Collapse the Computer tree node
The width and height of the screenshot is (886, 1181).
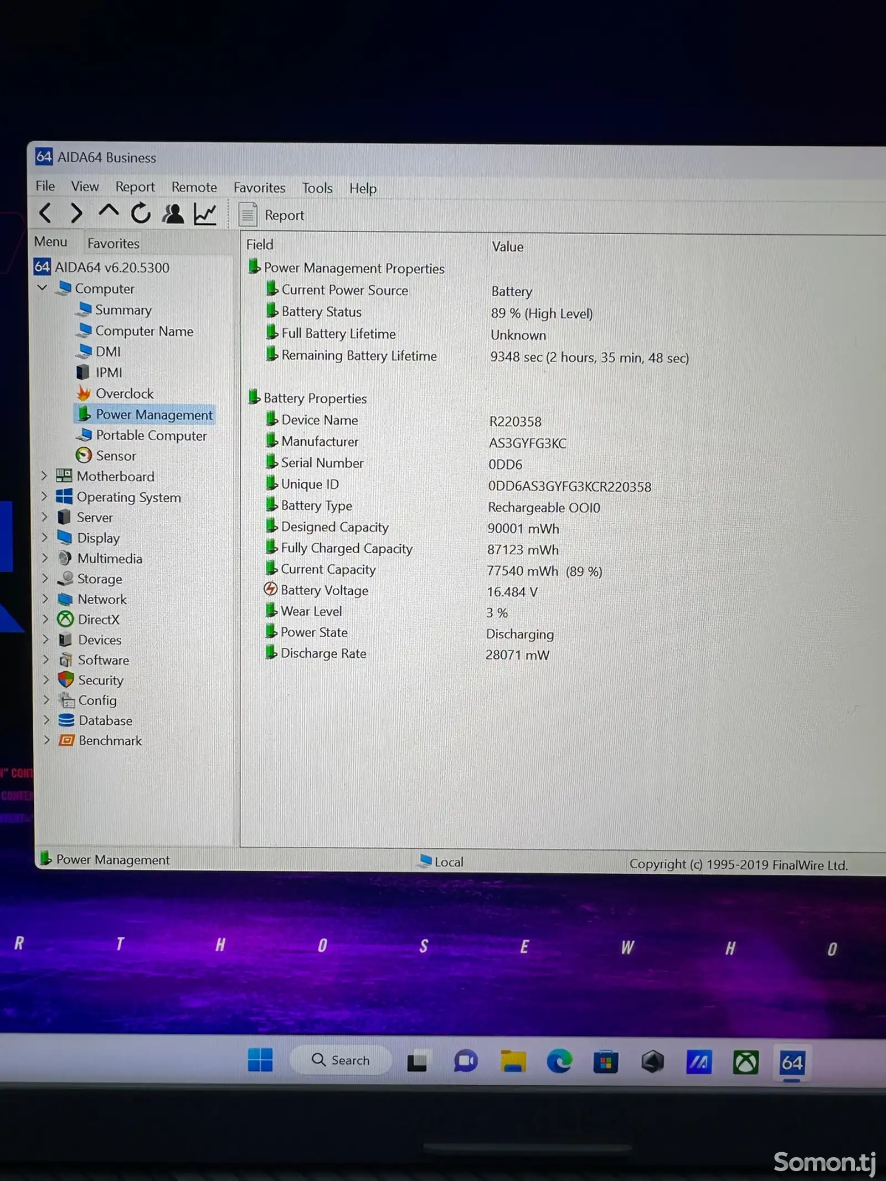(43, 288)
